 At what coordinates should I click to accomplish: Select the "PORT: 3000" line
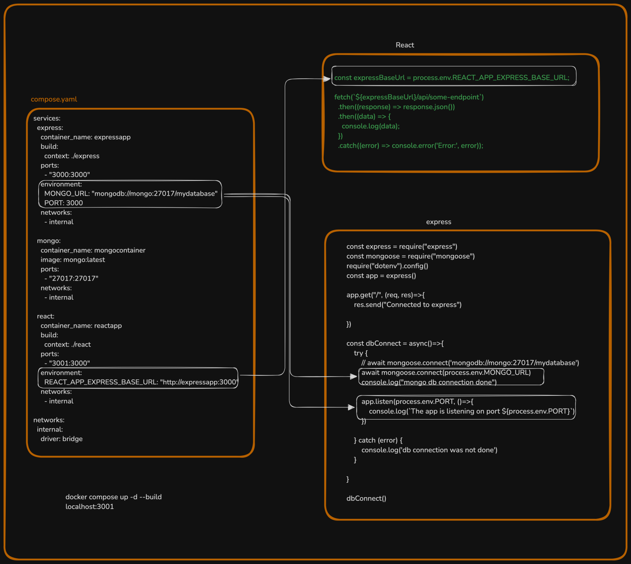[x=64, y=203]
